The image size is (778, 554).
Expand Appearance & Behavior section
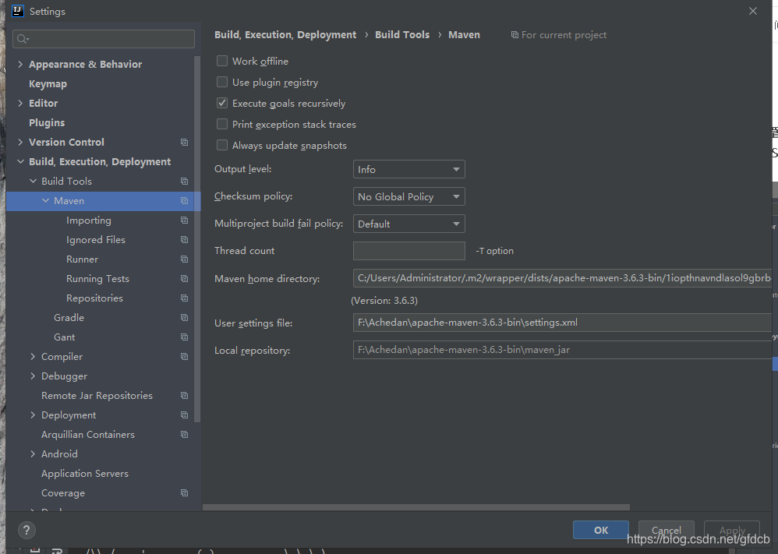tap(20, 64)
